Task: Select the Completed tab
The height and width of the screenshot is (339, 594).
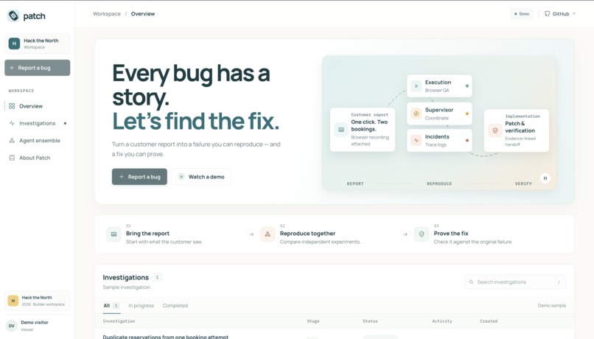Action: coord(175,306)
